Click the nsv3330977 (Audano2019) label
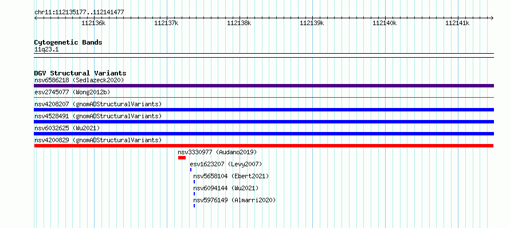Image resolution: width=510 pixels, height=228 pixels. tap(217, 152)
